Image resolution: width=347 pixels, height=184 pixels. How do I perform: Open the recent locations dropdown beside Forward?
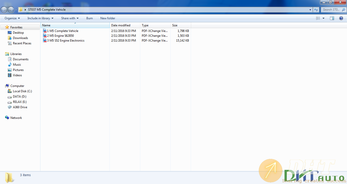click(16, 10)
